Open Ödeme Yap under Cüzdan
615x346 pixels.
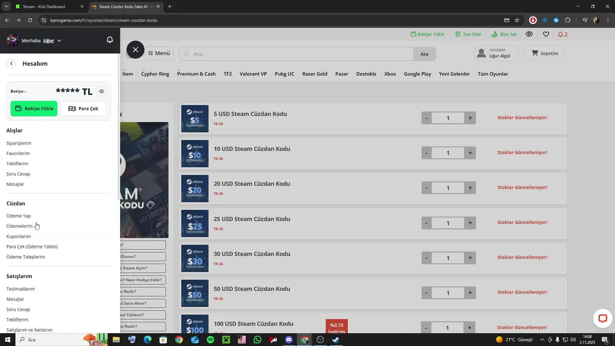tap(19, 216)
